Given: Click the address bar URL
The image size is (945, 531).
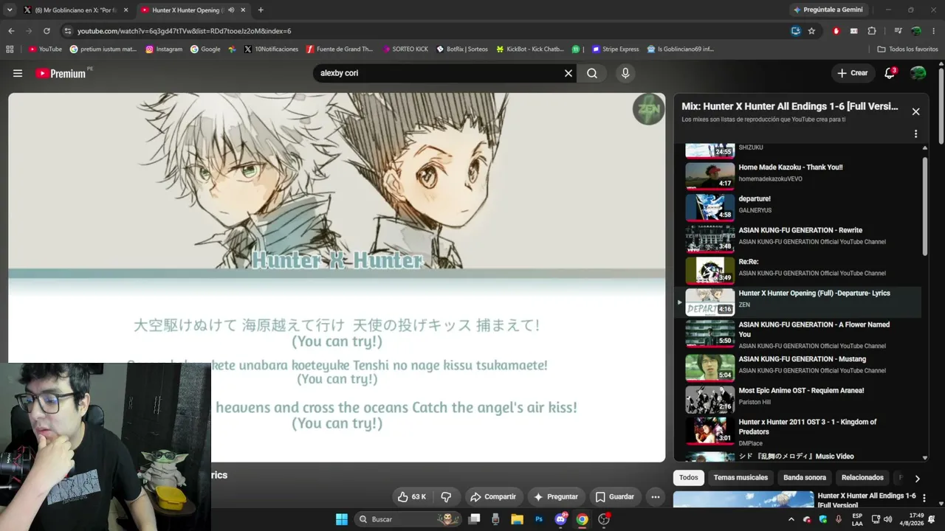Looking at the screenshot, I should click(185, 31).
